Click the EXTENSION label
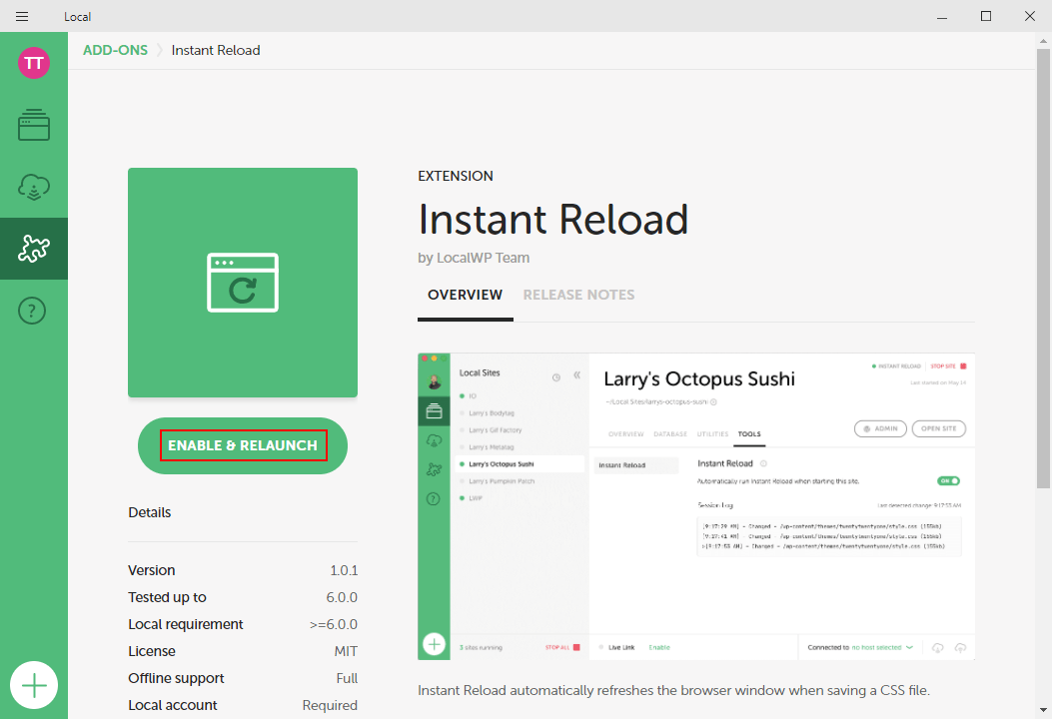Image resolution: width=1052 pixels, height=719 pixels. 456,176
